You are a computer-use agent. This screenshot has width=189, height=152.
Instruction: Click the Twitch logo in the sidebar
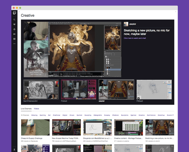[14, 13]
